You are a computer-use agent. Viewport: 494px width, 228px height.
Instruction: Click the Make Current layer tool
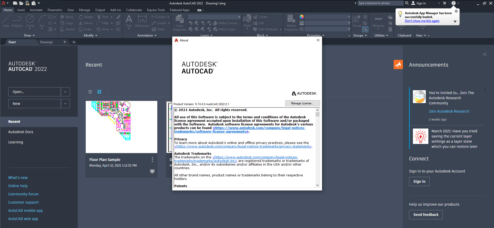pos(225,23)
